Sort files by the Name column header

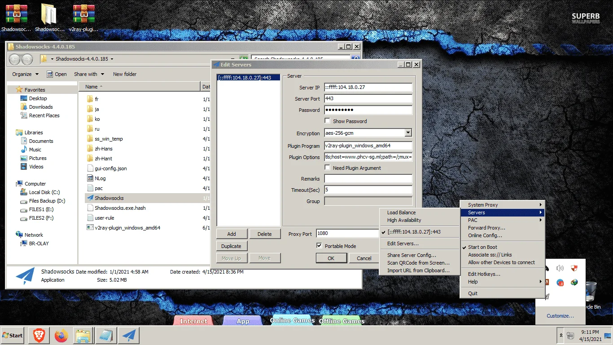(x=139, y=87)
